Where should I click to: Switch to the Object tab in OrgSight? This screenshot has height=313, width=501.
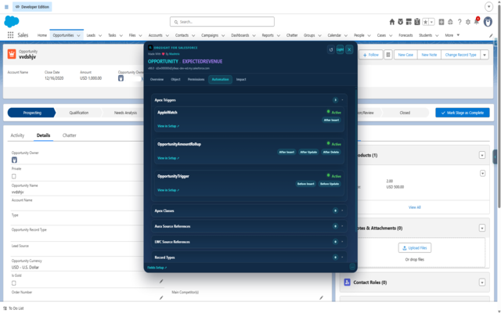coord(175,80)
